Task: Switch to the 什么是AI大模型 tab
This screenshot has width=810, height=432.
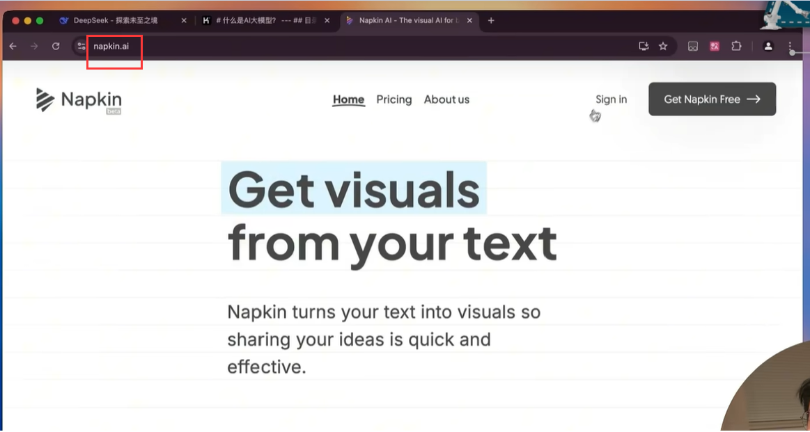Action: point(266,21)
